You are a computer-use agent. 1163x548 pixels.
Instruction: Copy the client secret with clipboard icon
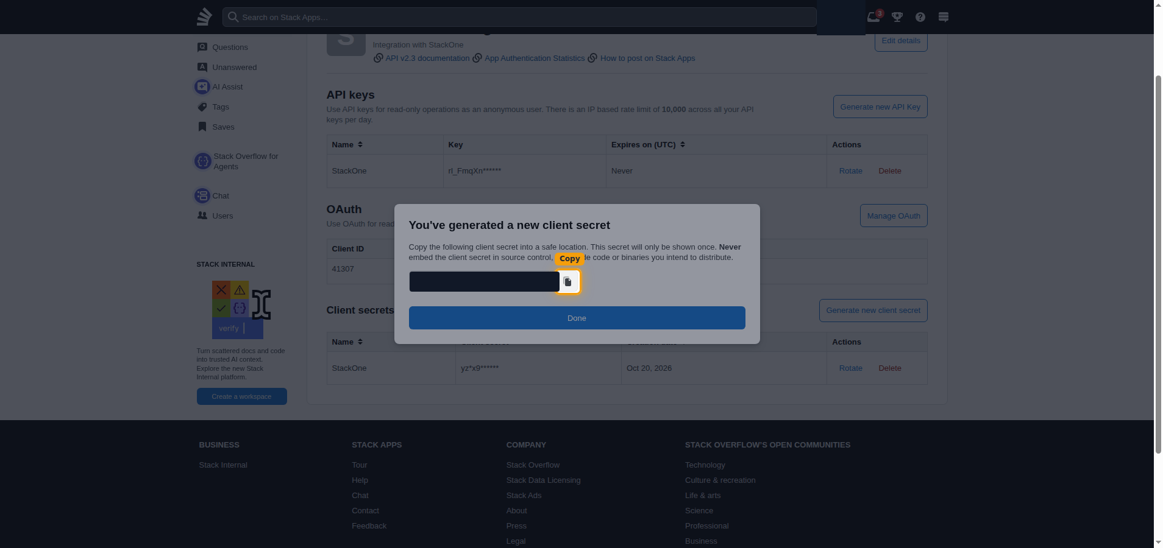[x=567, y=282]
